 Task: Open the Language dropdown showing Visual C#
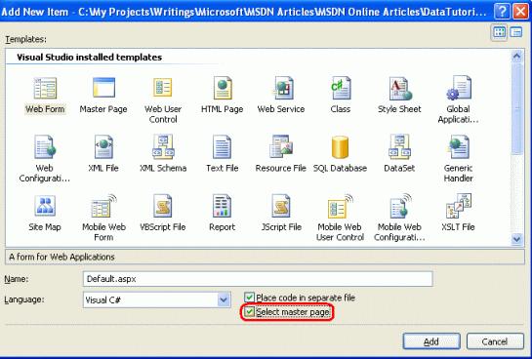[224, 299]
